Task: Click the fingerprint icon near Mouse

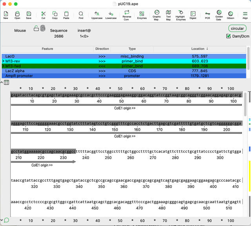Action: pos(43,28)
